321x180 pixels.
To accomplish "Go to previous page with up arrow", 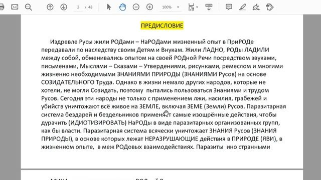I will pos(50,7).
